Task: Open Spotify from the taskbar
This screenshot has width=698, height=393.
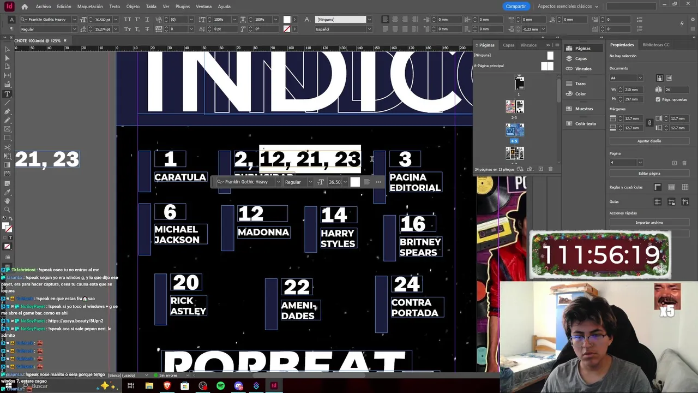Action: click(220, 386)
